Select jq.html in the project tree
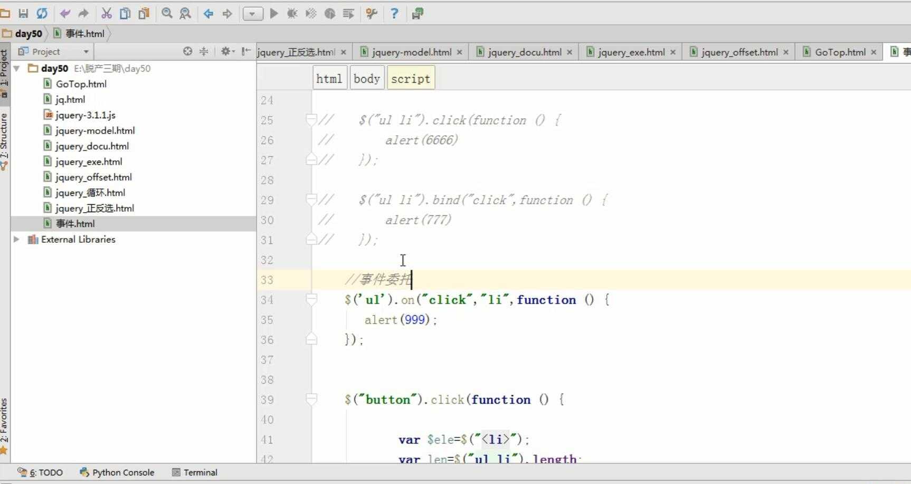The width and height of the screenshot is (911, 484). pos(70,99)
